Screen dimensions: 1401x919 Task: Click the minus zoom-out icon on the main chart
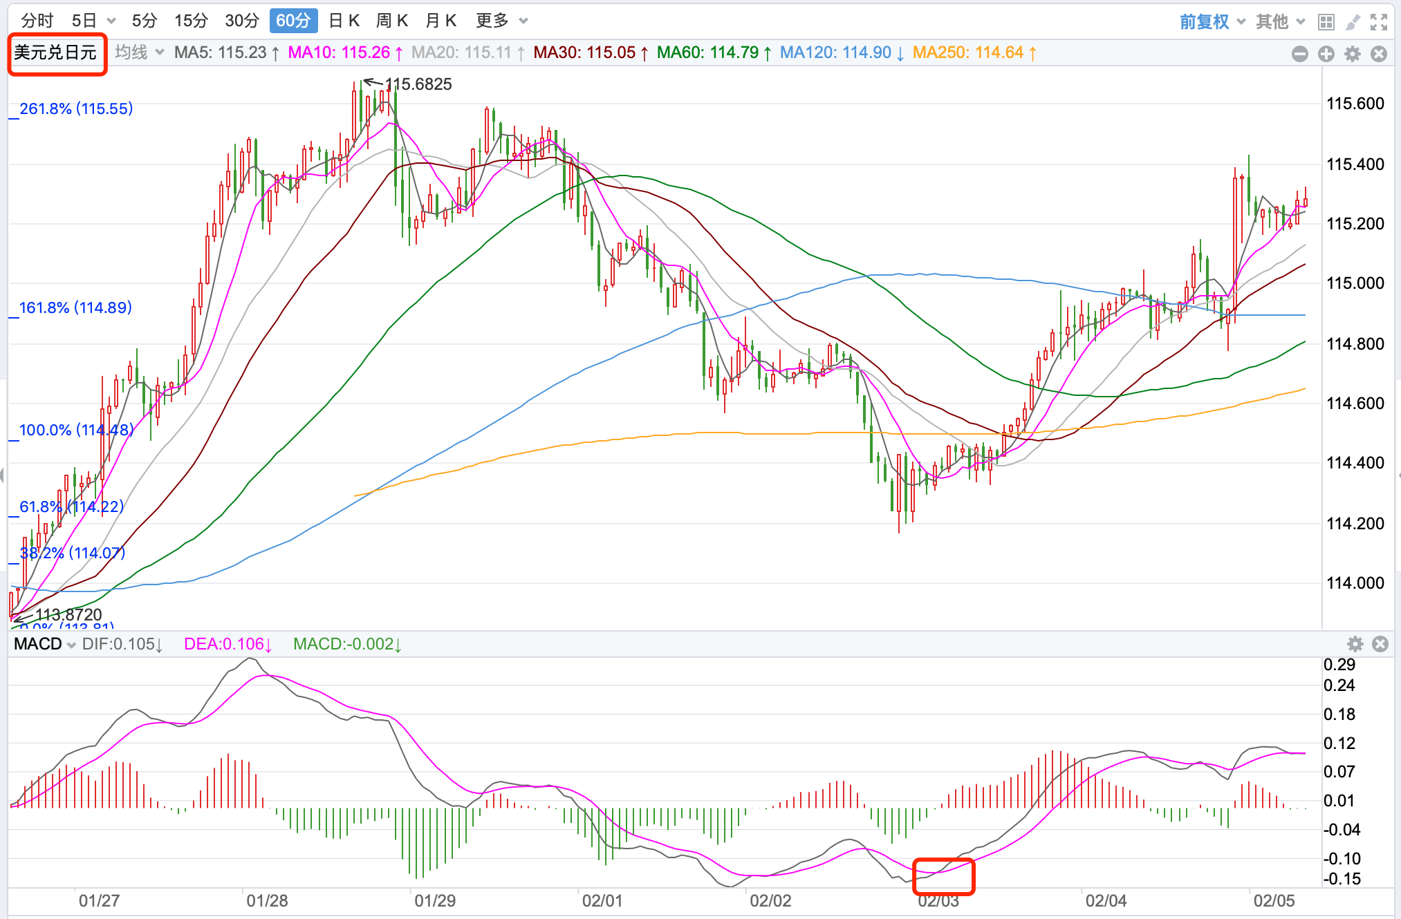(x=1300, y=54)
